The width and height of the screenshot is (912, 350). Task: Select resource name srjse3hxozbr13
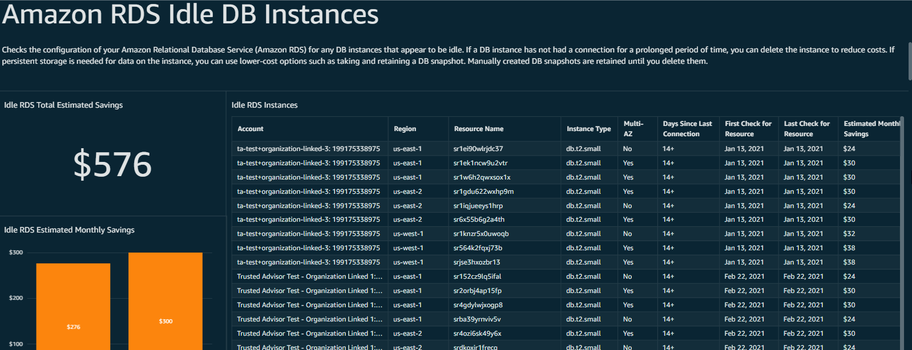coord(477,262)
